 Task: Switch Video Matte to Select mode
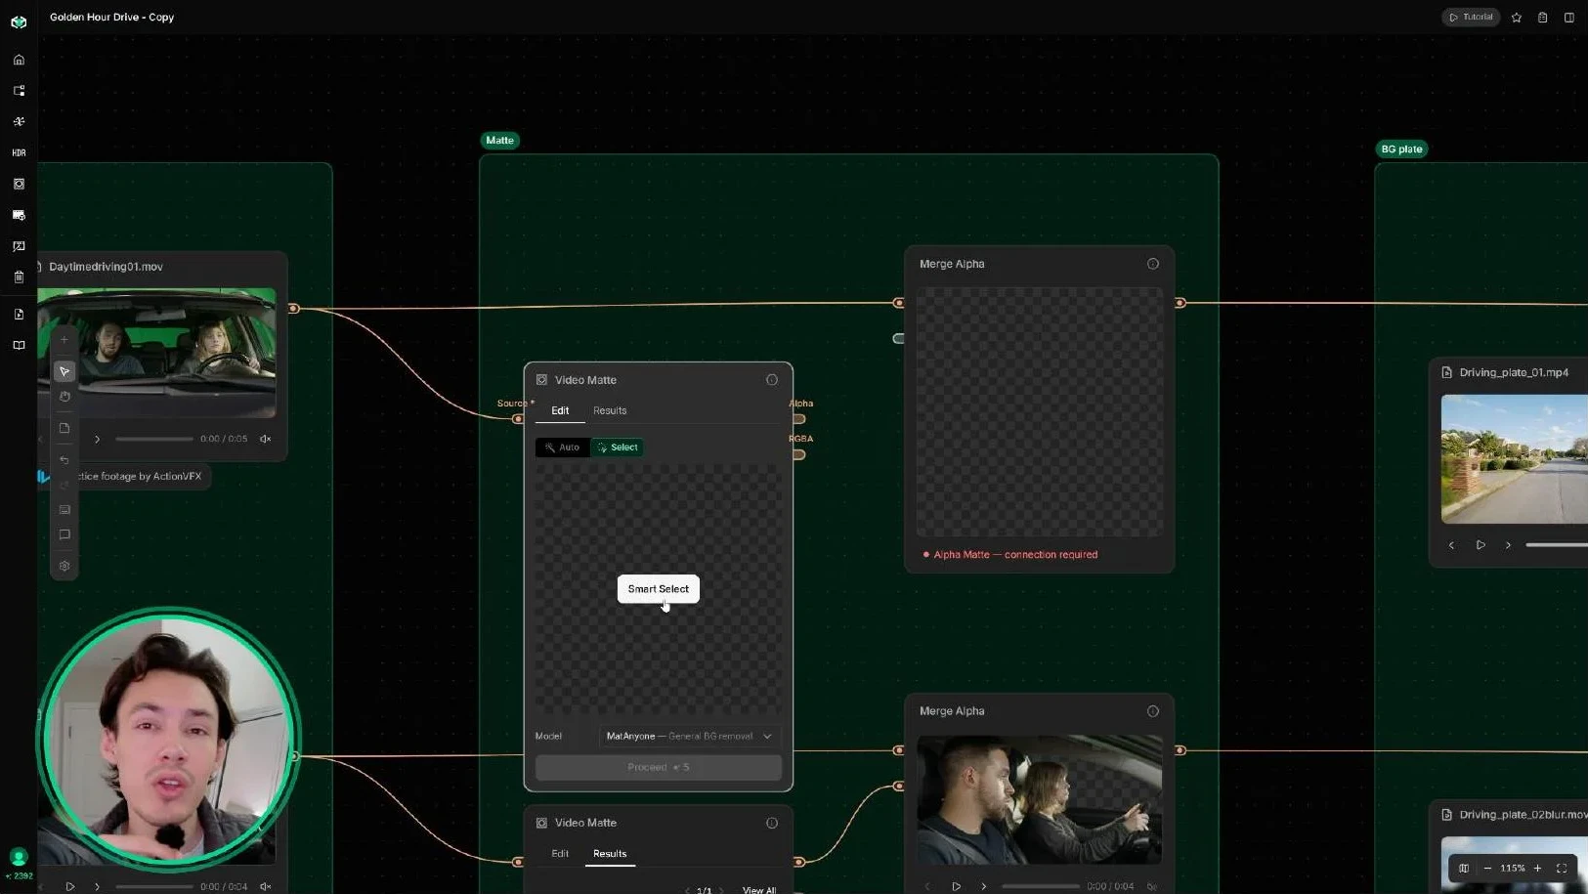pyautogui.click(x=618, y=447)
